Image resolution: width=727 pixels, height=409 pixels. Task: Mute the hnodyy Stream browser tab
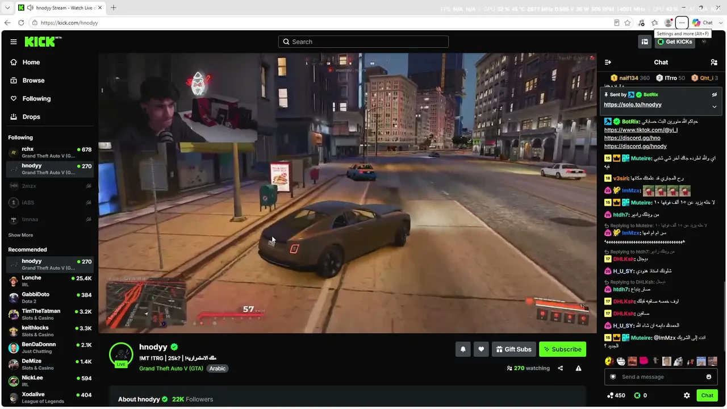pos(29,8)
